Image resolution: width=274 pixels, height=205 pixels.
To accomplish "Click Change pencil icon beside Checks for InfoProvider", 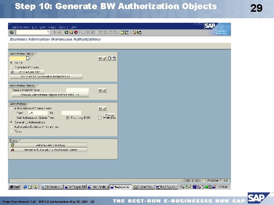I will click(105, 90).
